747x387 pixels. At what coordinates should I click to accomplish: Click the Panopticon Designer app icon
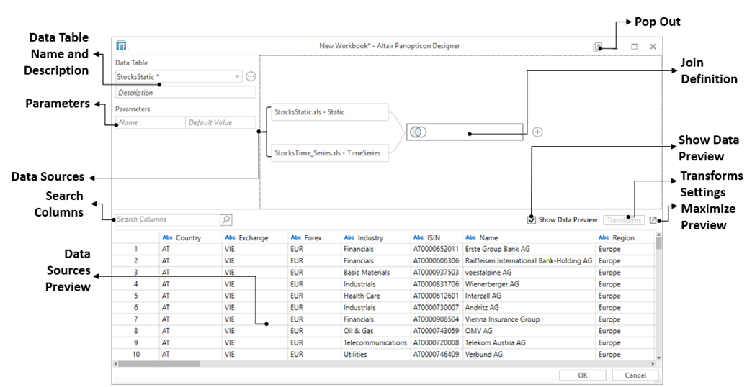[122, 46]
